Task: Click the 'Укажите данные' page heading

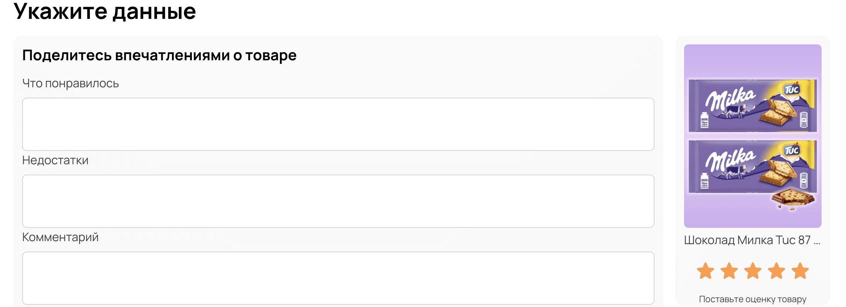Action: point(105,11)
